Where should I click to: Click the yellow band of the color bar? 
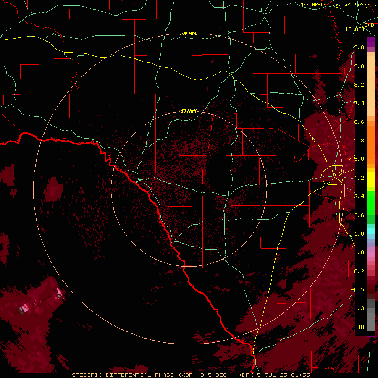371,180
